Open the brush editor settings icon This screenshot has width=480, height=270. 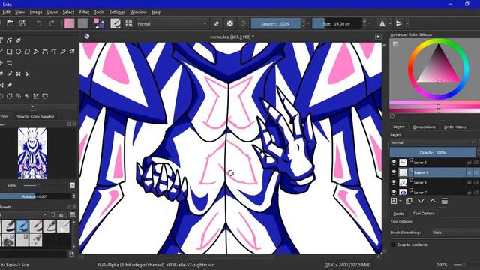115,23
